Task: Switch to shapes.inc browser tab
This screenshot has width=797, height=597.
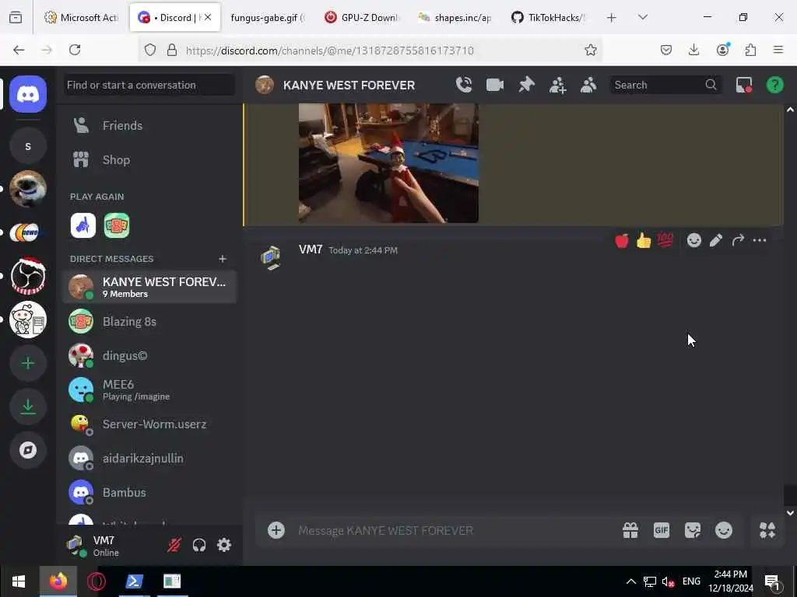Action: (455, 17)
